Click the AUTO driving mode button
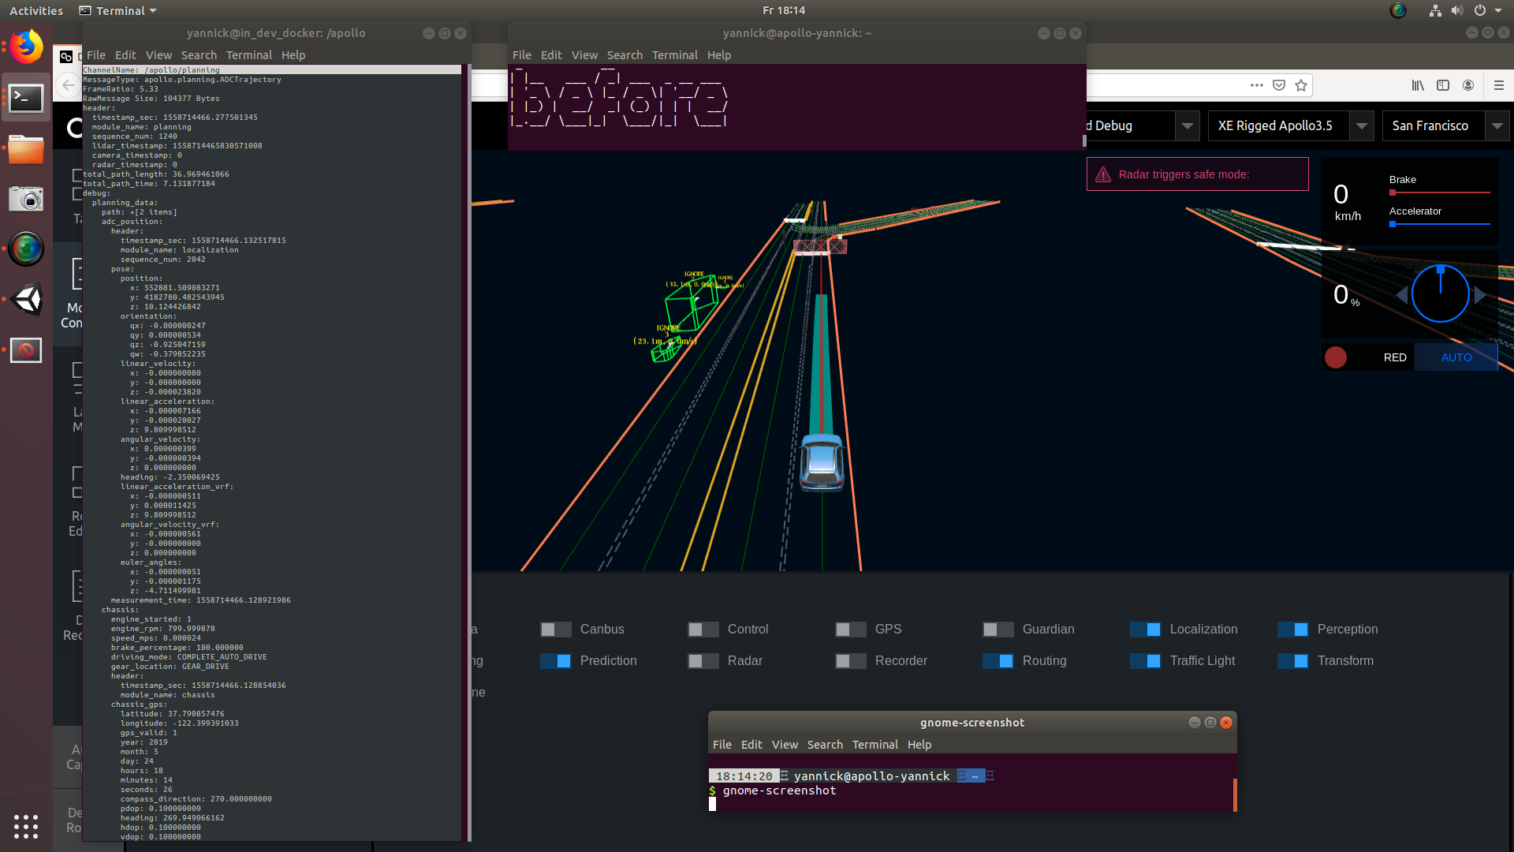The height and width of the screenshot is (852, 1514). (1456, 357)
